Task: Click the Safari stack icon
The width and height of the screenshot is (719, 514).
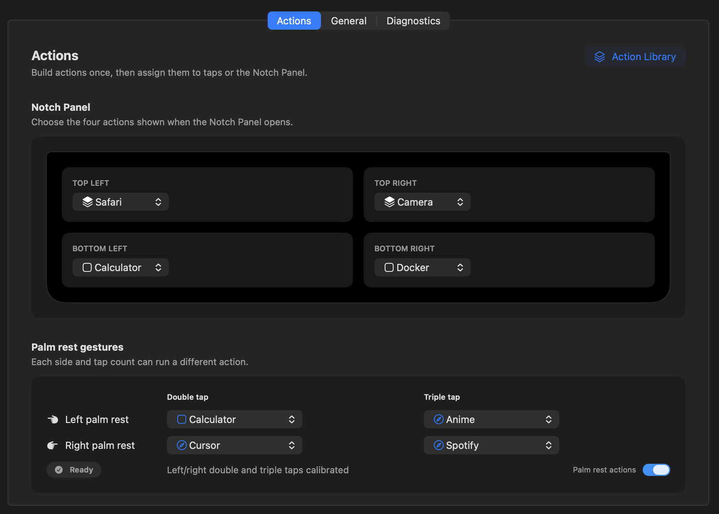Action: pos(88,202)
